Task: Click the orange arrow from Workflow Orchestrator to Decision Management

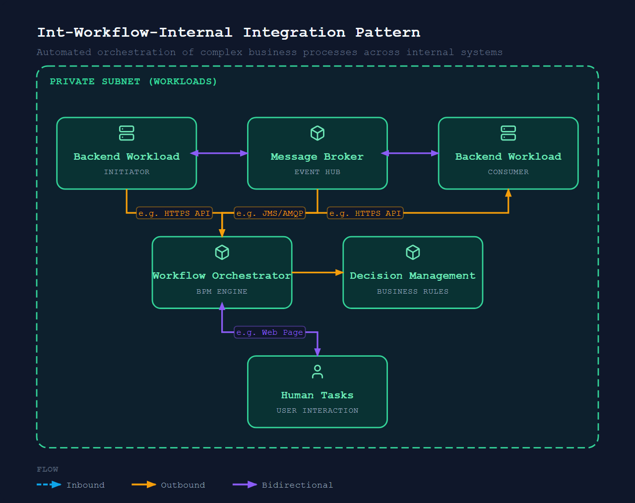Action: point(317,272)
